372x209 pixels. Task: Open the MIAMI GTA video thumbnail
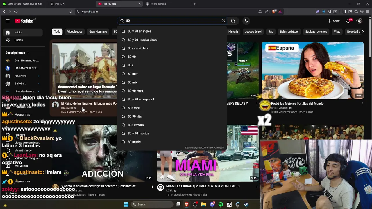pos(208,153)
